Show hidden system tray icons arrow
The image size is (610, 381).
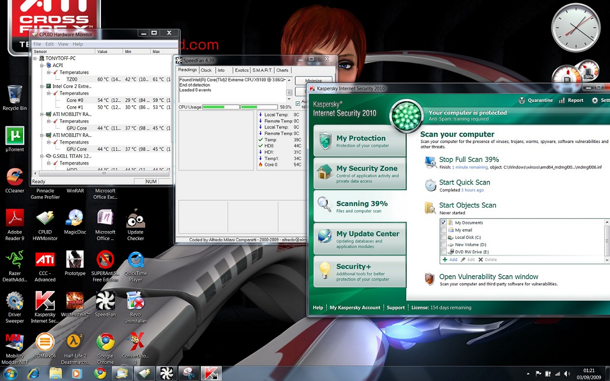528,374
